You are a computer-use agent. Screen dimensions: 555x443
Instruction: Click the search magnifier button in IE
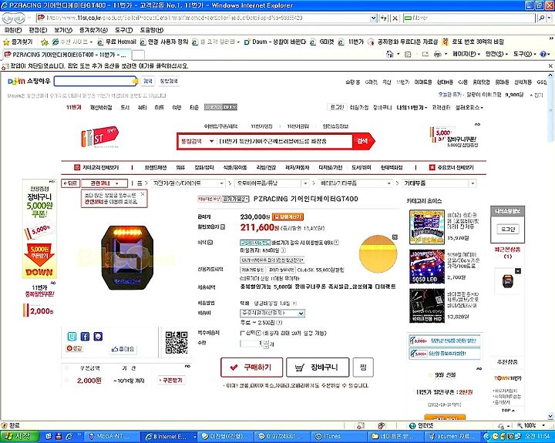click(x=542, y=18)
